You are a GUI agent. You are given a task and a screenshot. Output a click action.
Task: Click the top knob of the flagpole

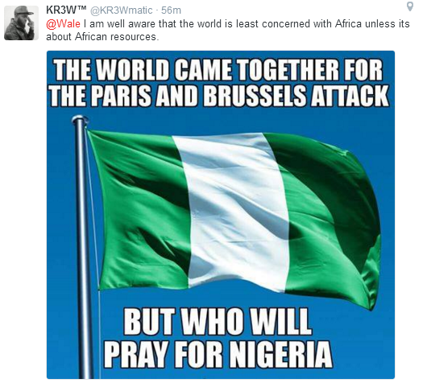click(80, 119)
